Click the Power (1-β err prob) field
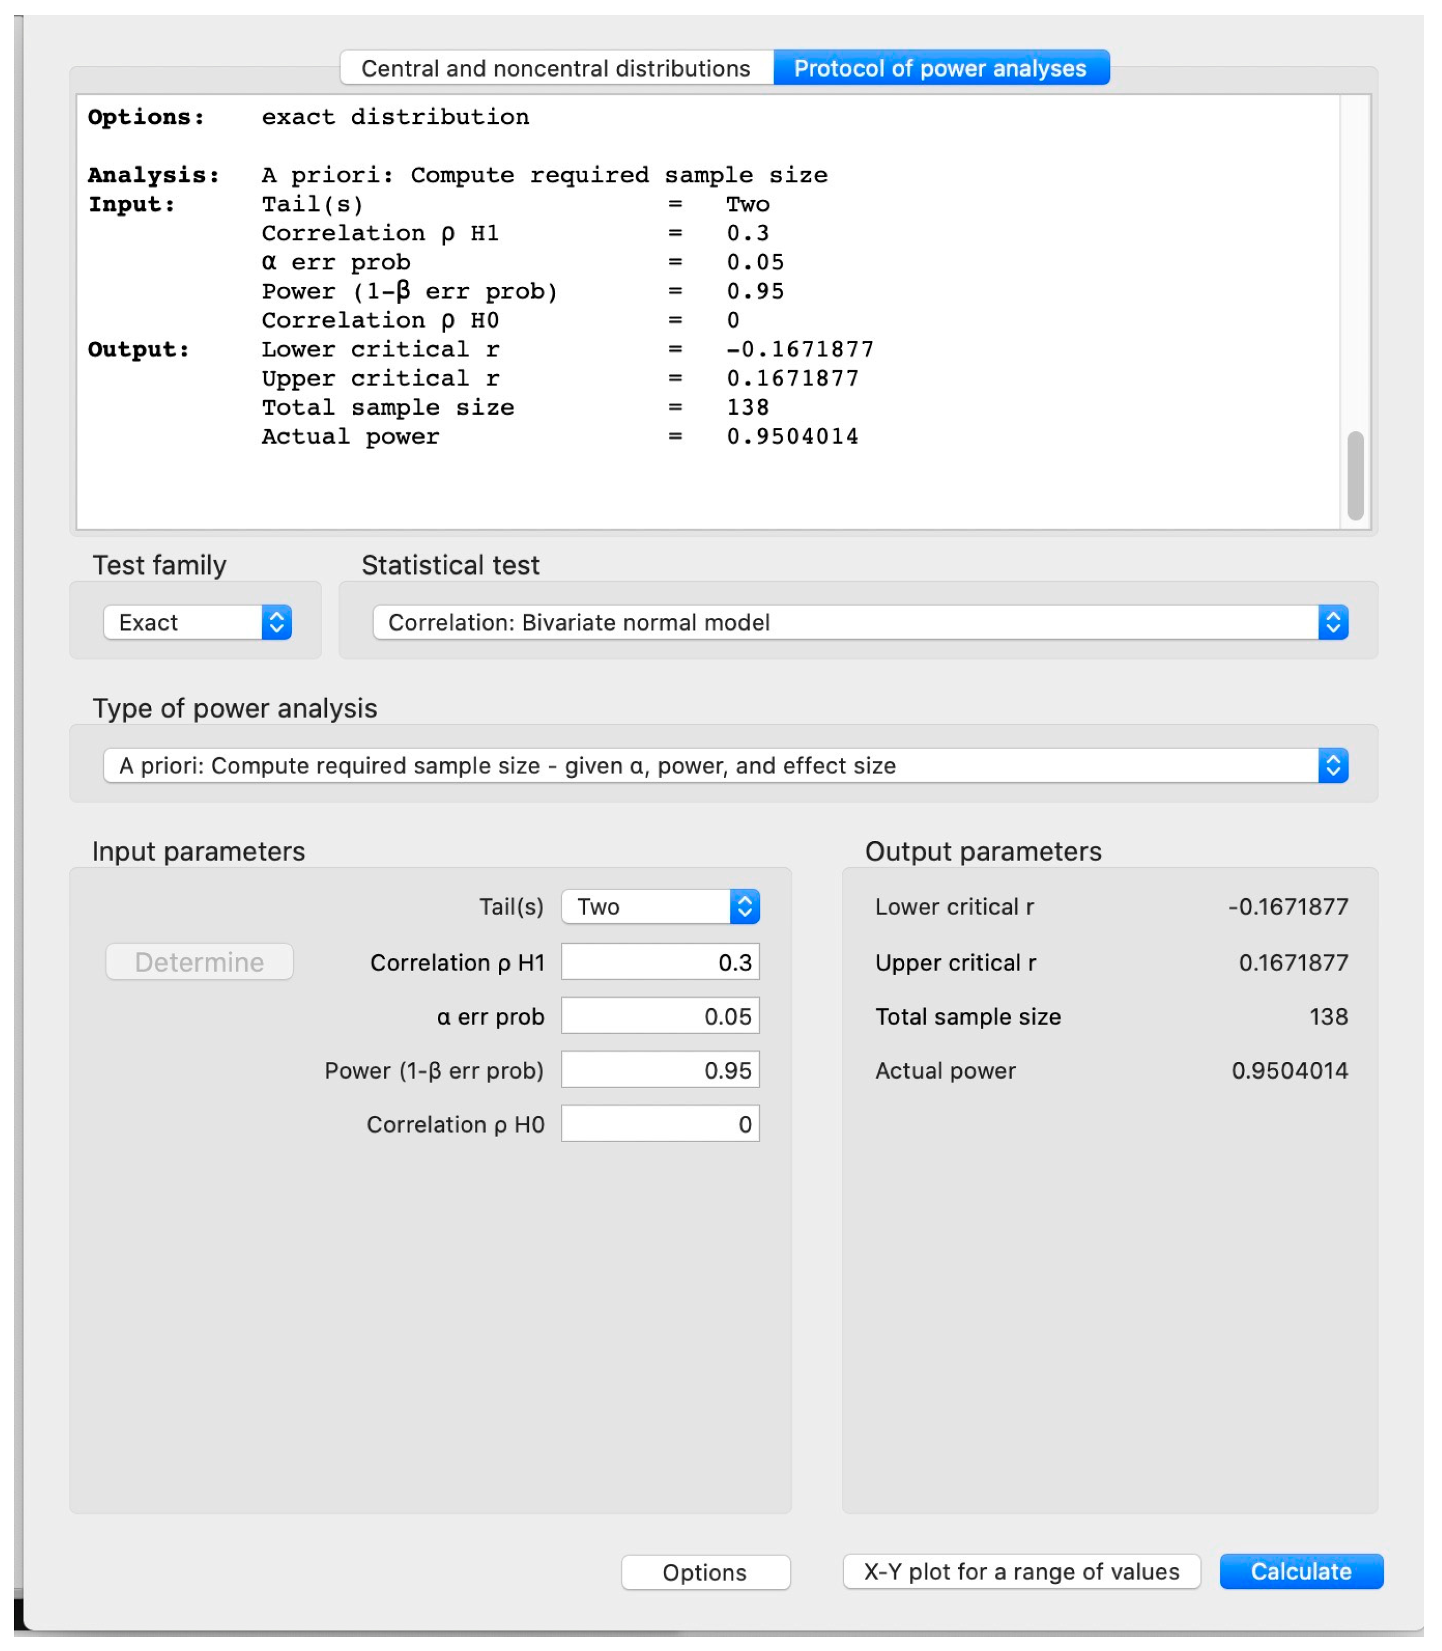Screen dimensions: 1442x1651 coord(660,1070)
